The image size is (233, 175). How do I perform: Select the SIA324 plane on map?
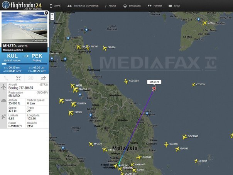coord(105,48)
